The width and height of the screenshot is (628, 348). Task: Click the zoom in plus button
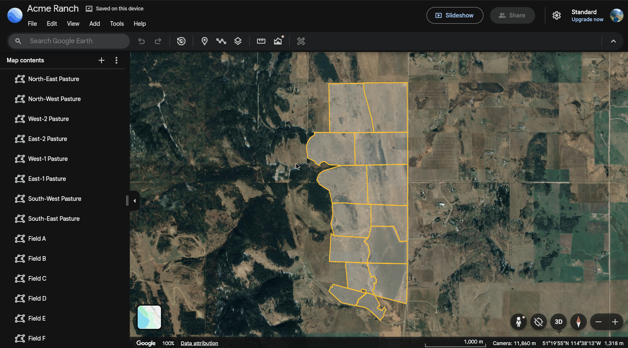(615, 322)
